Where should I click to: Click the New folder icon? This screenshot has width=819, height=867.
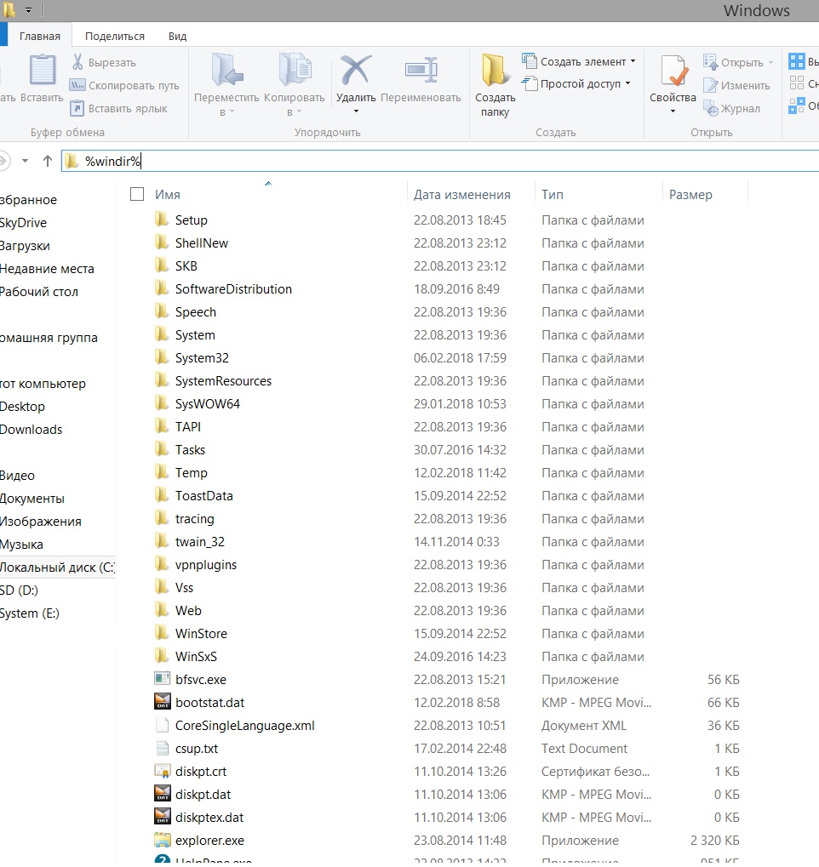pos(494,71)
